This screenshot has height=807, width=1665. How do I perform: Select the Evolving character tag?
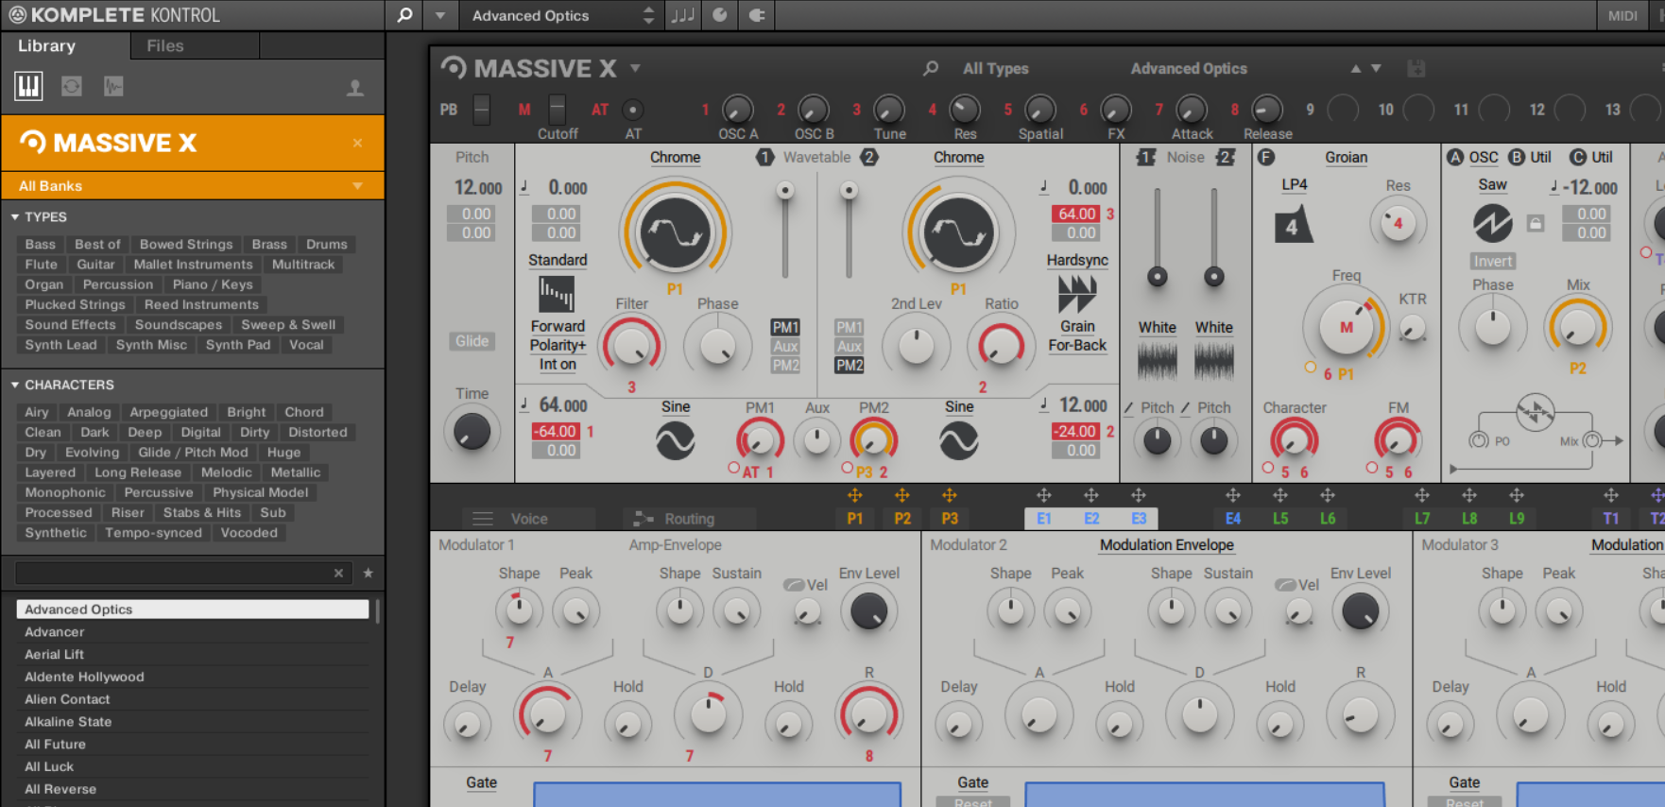coord(92,453)
